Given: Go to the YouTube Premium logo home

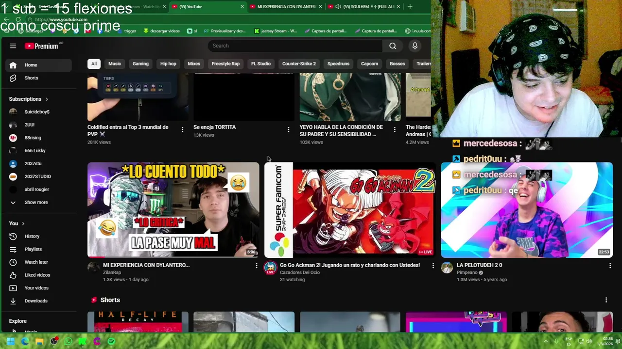Looking at the screenshot, I should pyautogui.click(x=42, y=46).
